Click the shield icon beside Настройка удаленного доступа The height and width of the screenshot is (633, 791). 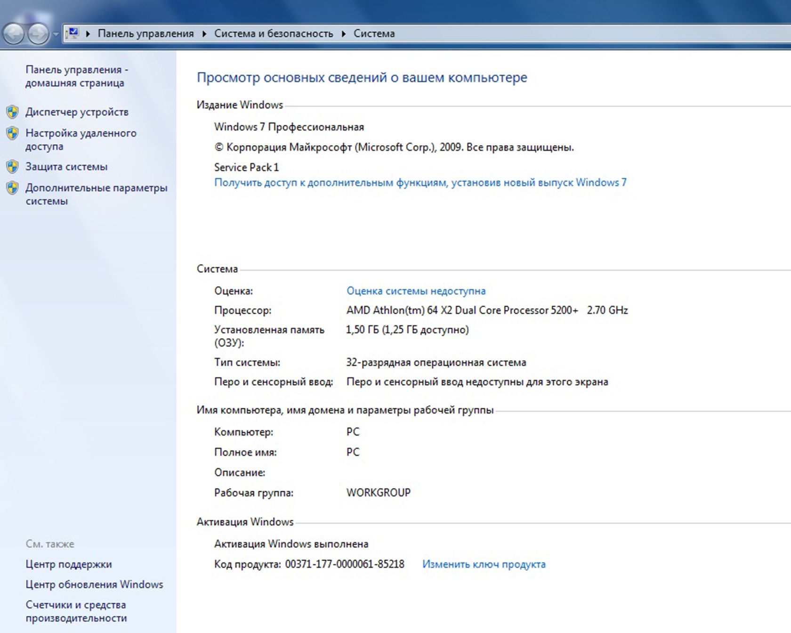[x=13, y=133]
